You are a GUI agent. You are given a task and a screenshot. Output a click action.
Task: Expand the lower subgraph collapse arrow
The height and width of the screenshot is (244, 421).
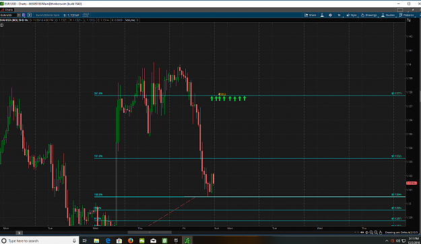[x=19, y=233]
